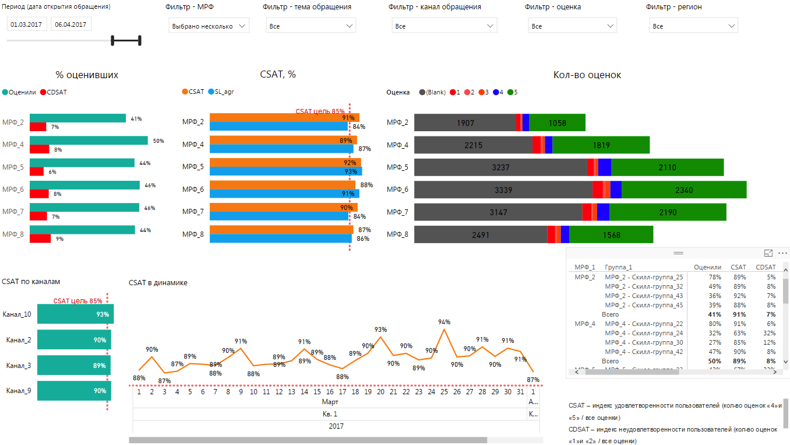790x445 pixels.
Task: Click the orange CSAT legend marker
Action: [x=185, y=92]
